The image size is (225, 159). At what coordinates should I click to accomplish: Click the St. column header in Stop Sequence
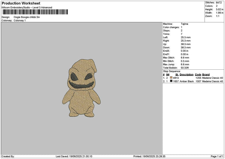(x=177, y=74)
